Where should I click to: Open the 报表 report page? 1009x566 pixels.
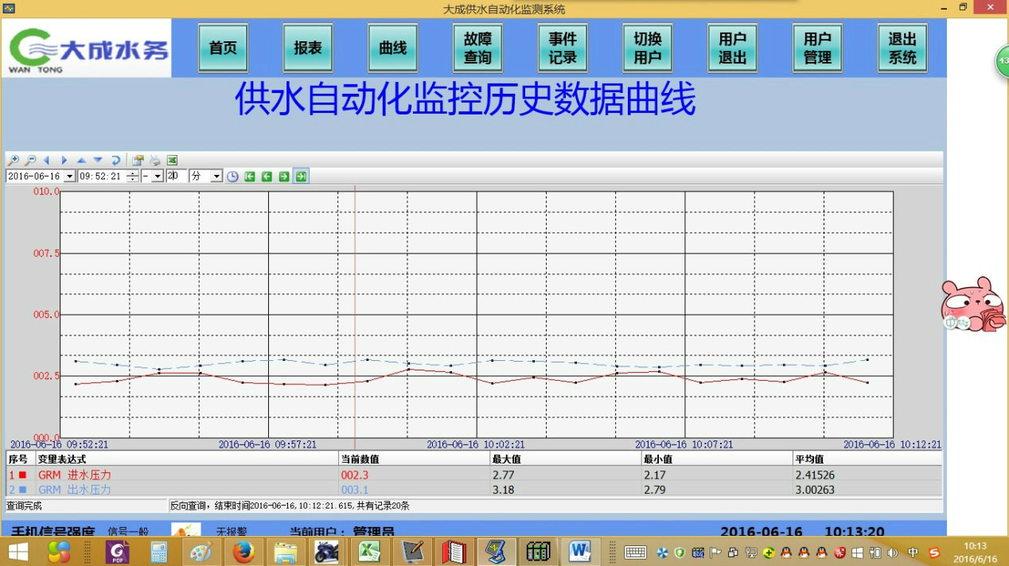[308, 48]
